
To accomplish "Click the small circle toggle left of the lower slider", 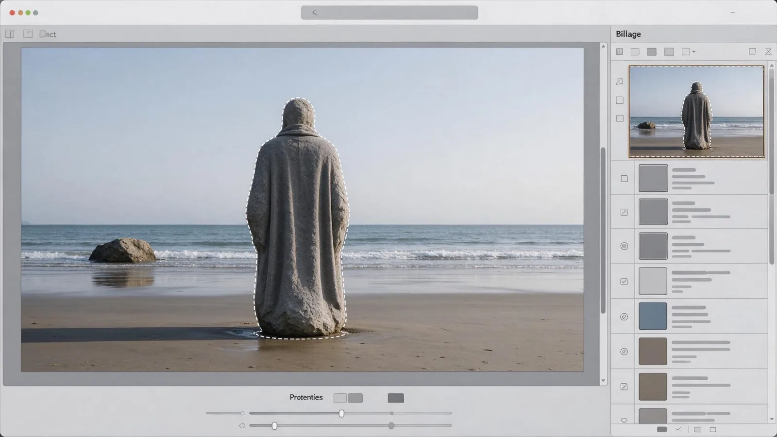I will click(x=242, y=426).
